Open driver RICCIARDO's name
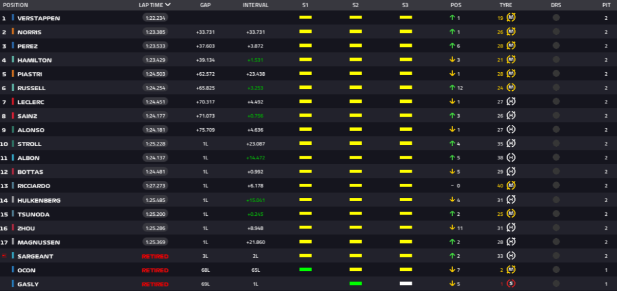Screen dimensions: 617x291 (34, 186)
